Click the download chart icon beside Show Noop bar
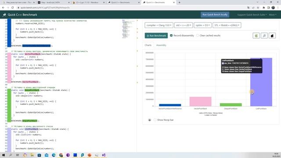The height and width of the screenshot is (158, 281). [150, 120]
